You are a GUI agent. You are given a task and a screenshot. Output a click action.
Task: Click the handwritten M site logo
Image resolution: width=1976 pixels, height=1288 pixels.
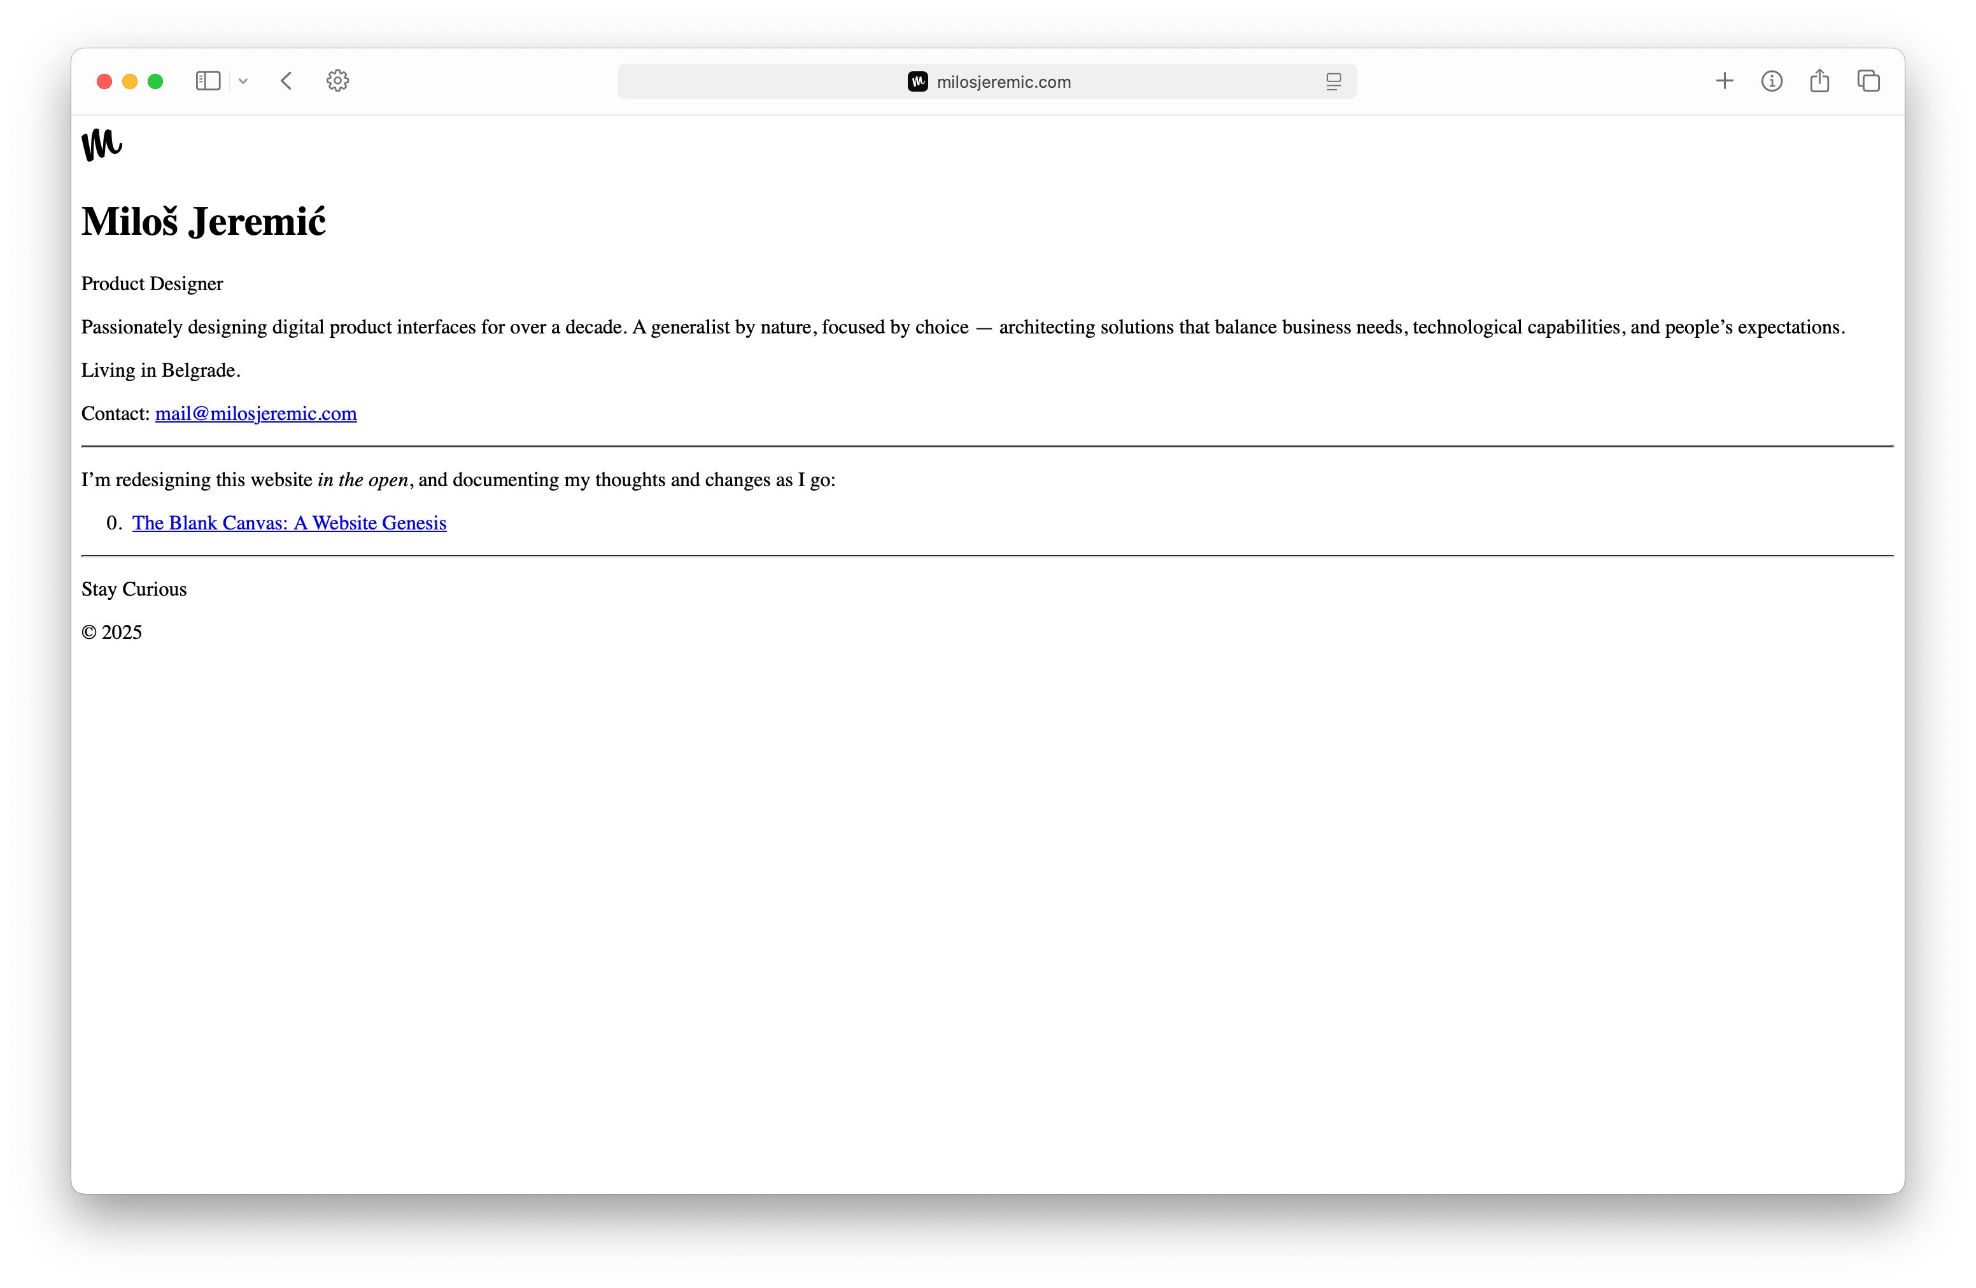(x=101, y=144)
